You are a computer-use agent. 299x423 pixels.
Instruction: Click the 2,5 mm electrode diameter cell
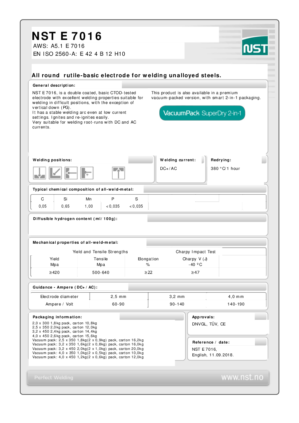[x=118, y=297]
